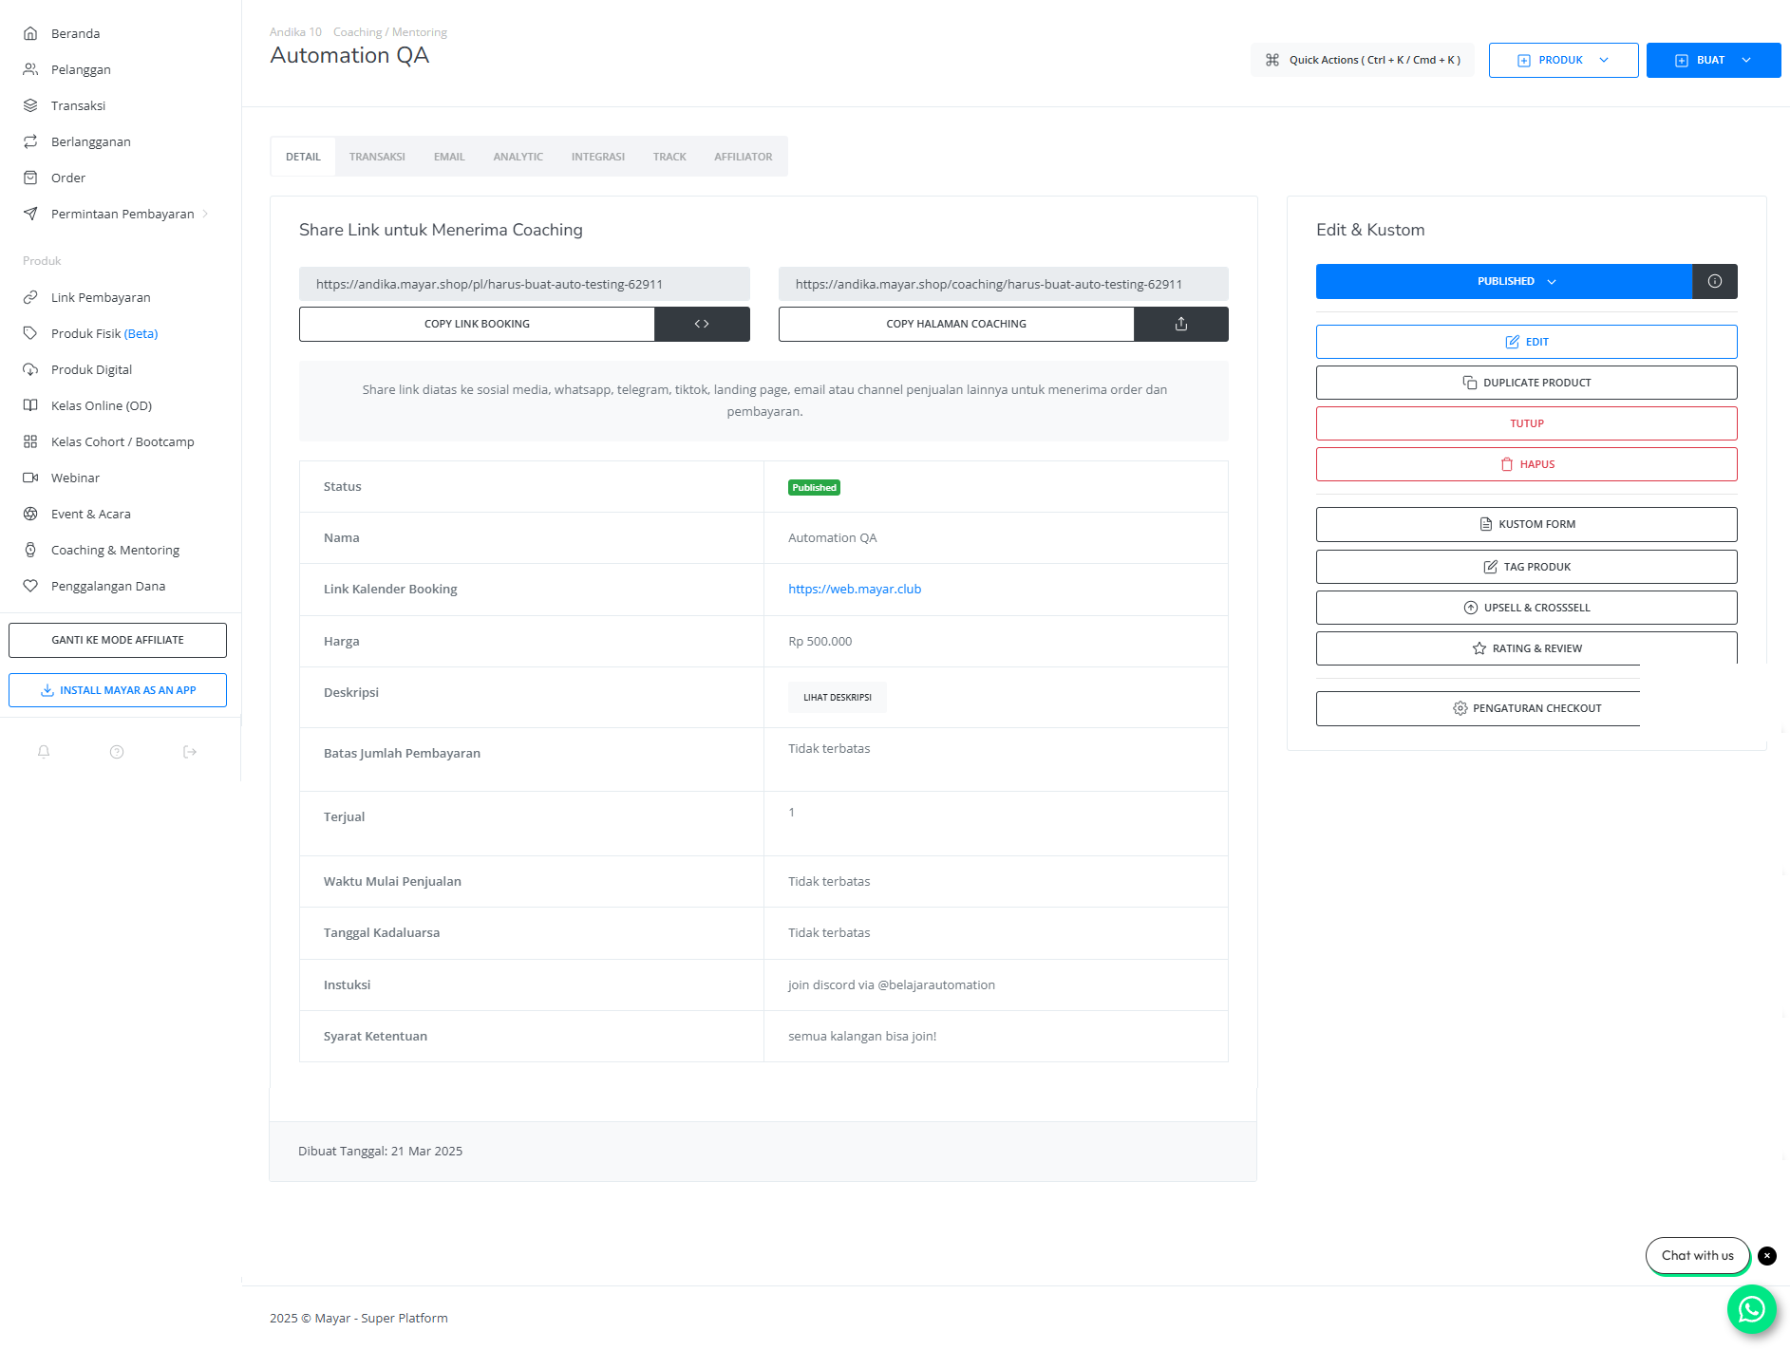This screenshot has width=1790, height=1350.
Task: Open Upsell & Crosssell settings
Action: click(1527, 608)
